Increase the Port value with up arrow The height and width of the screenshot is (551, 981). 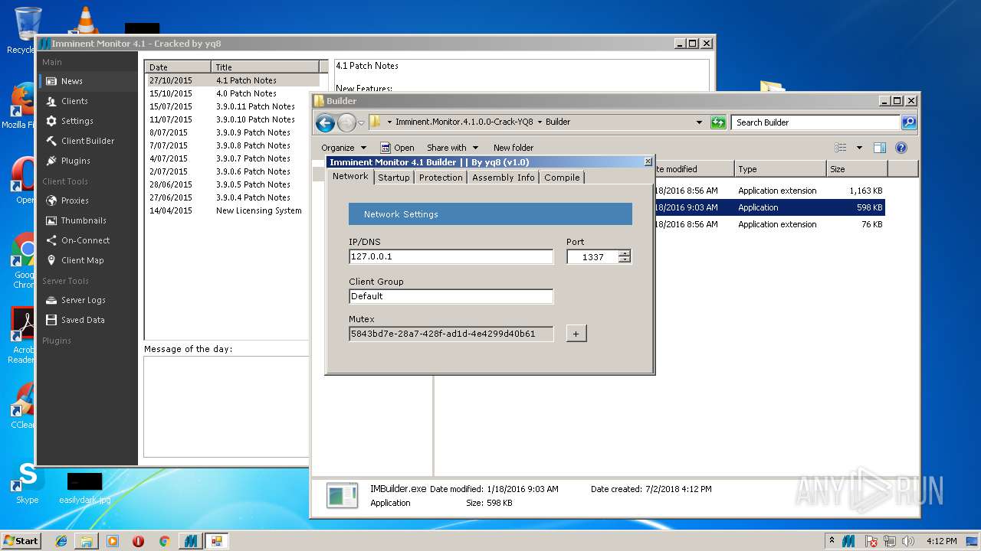pyautogui.click(x=625, y=253)
